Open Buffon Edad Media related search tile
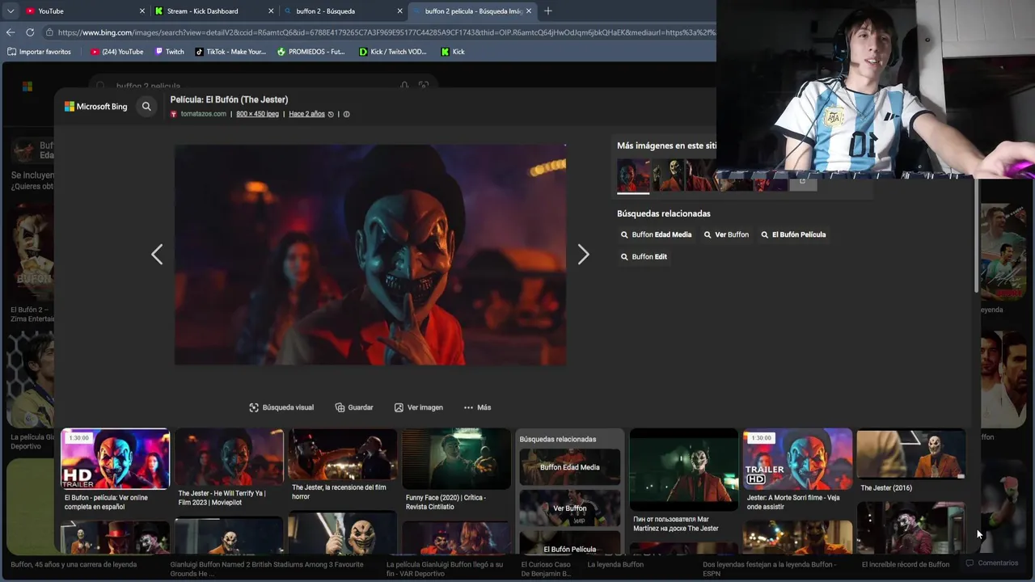Screen dimensions: 1035x582 pos(570,466)
